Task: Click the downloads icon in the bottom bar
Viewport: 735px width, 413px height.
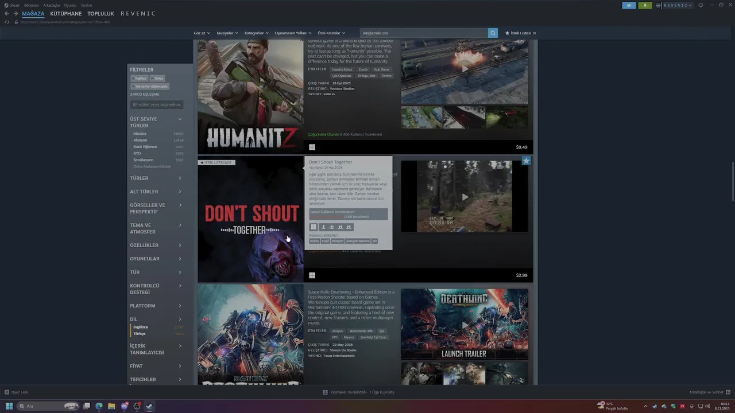Action: (325, 392)
